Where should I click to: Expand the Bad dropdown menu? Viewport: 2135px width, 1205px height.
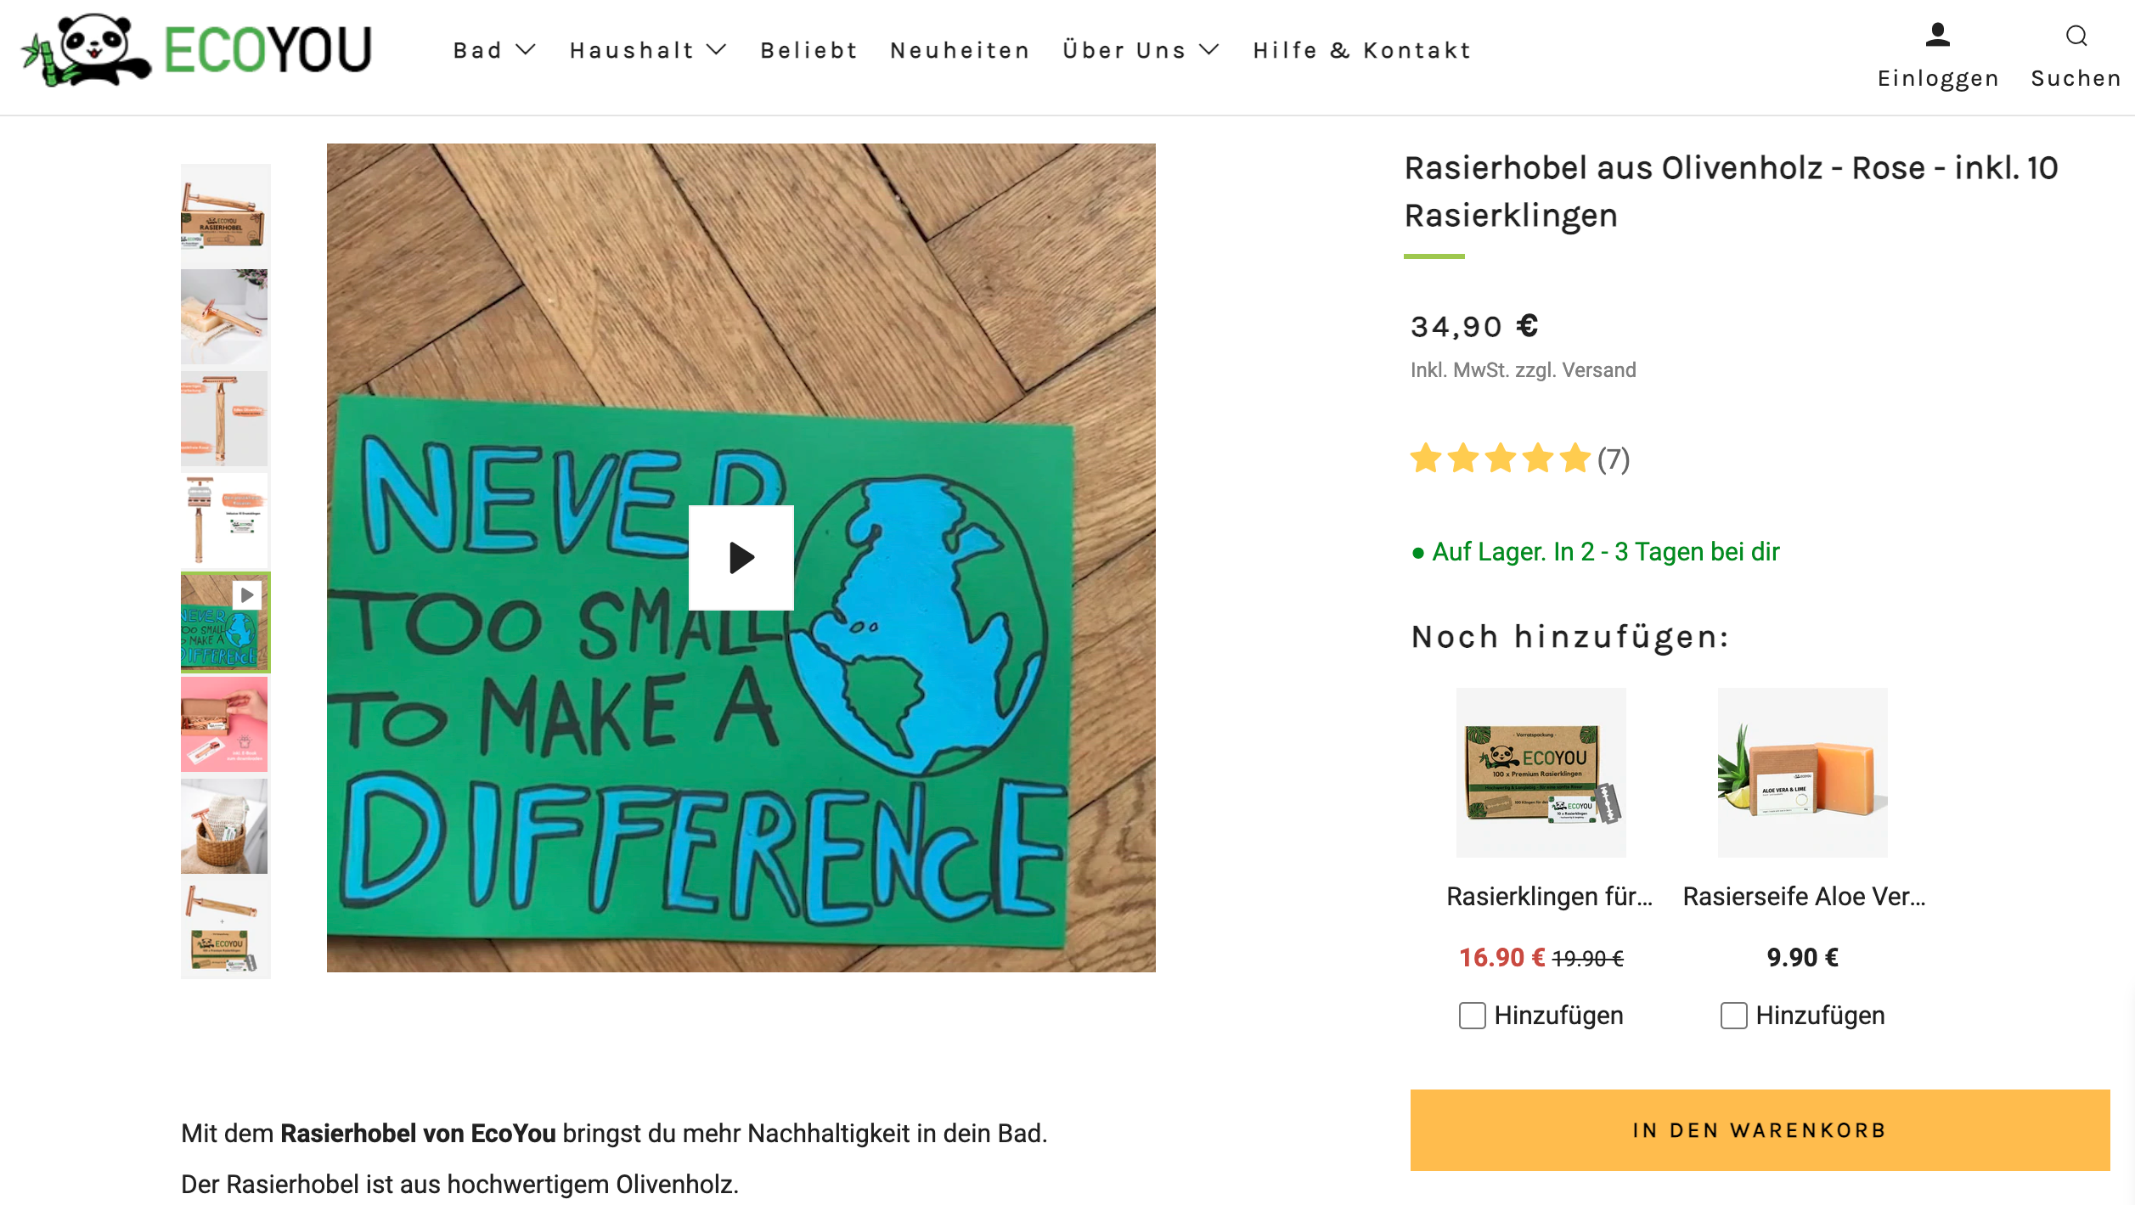(x=494, y=50)
